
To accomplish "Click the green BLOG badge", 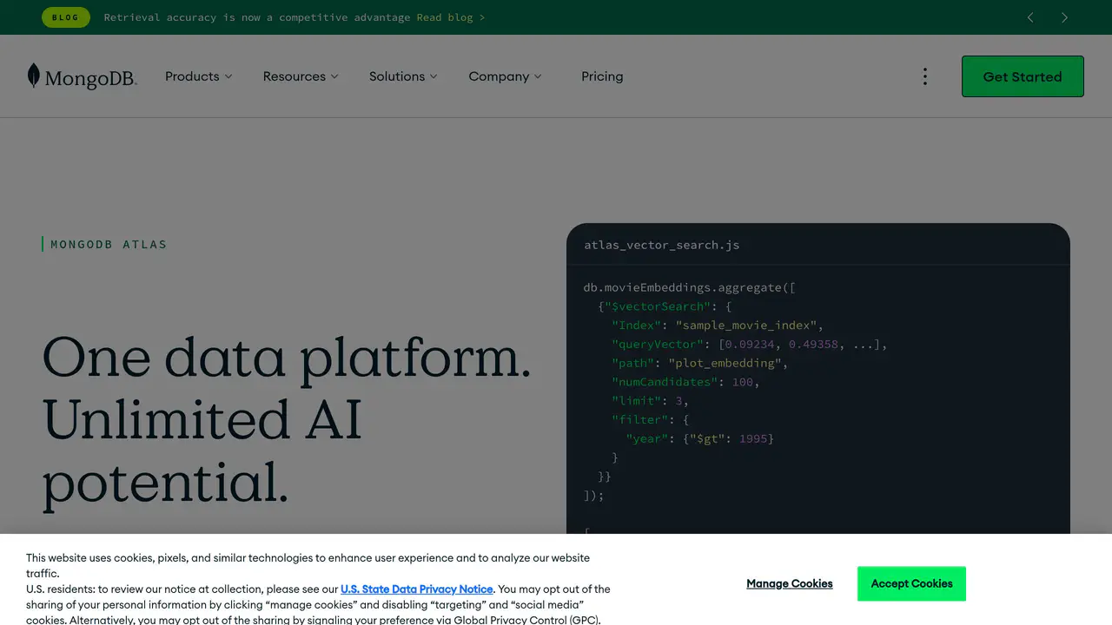I will click(66, 17).
